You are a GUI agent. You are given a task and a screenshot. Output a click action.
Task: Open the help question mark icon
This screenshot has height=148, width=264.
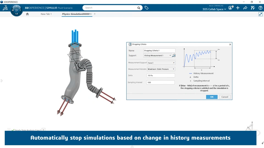(x=260, y=8)
